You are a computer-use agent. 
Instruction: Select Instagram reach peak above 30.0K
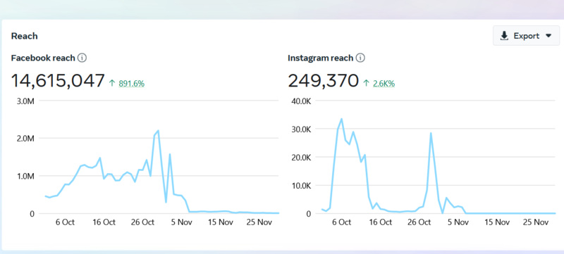click(341, 119)
